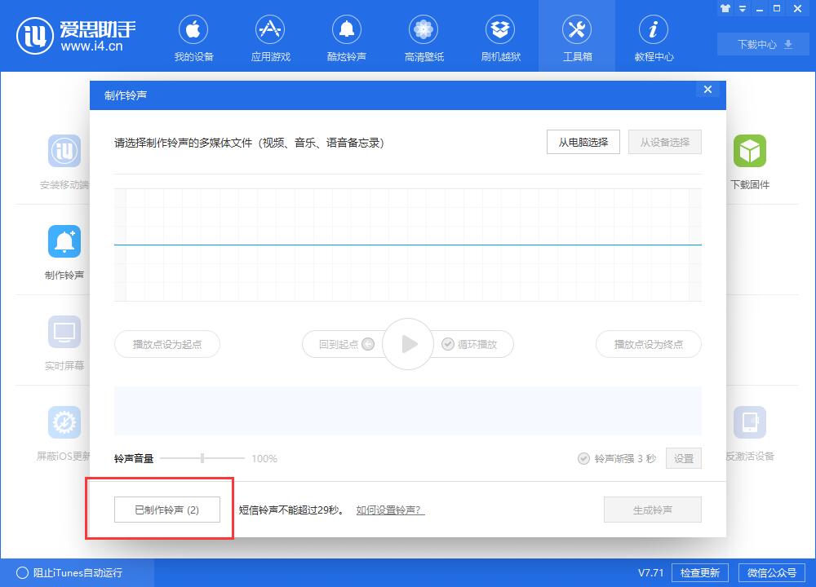Viewport: 816px width, 587px height.
Task: Open the 屏蔽iOS更新 gear icon
Action: (64, 422)
